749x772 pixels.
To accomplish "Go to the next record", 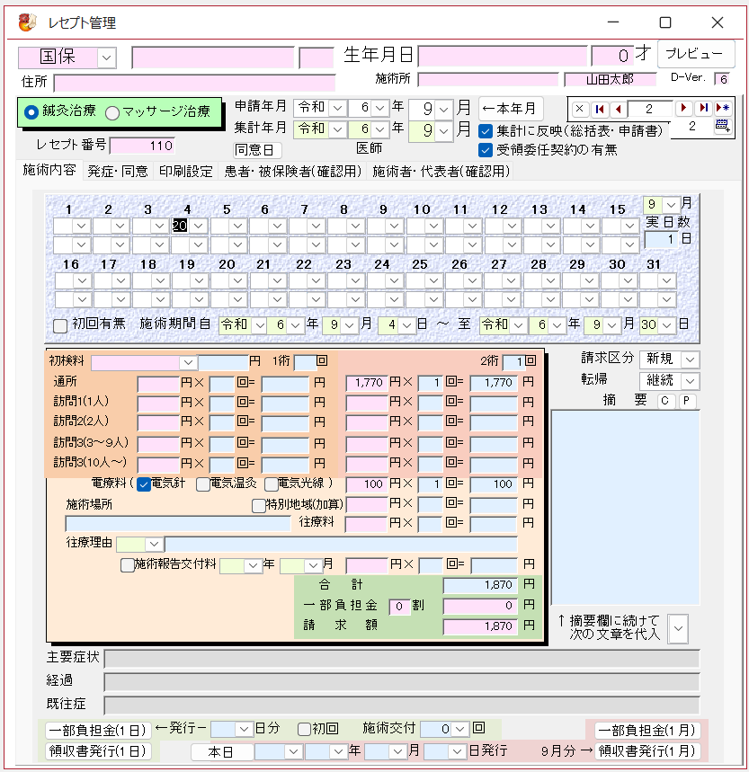I will (684, 109).
